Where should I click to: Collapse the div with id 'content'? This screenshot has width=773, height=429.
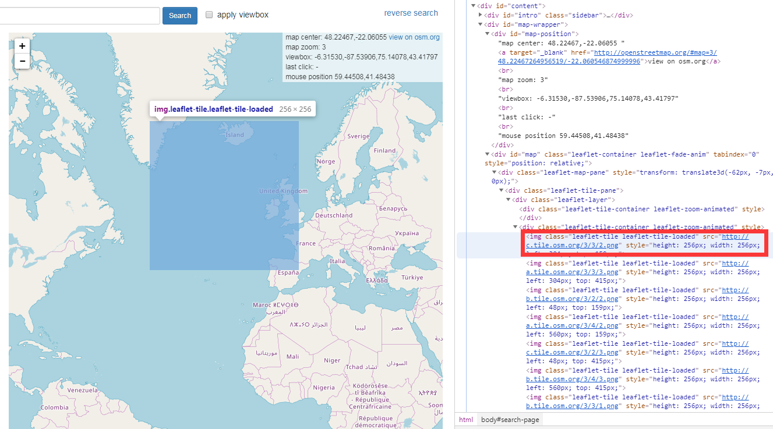click(473, 5)
